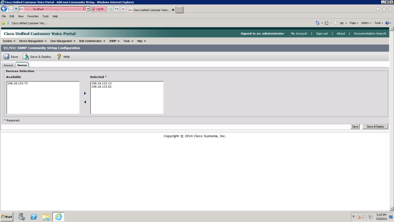Click the Windows Start button
The height and width of the screenshot is (222, 394).
tap(7, 216)
